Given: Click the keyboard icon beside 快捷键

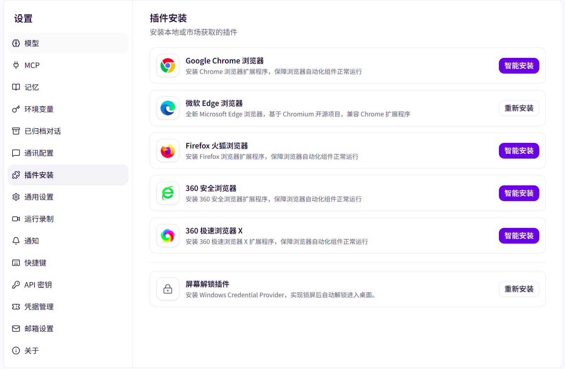Looking at the screenshot, I should coord(16,263).
